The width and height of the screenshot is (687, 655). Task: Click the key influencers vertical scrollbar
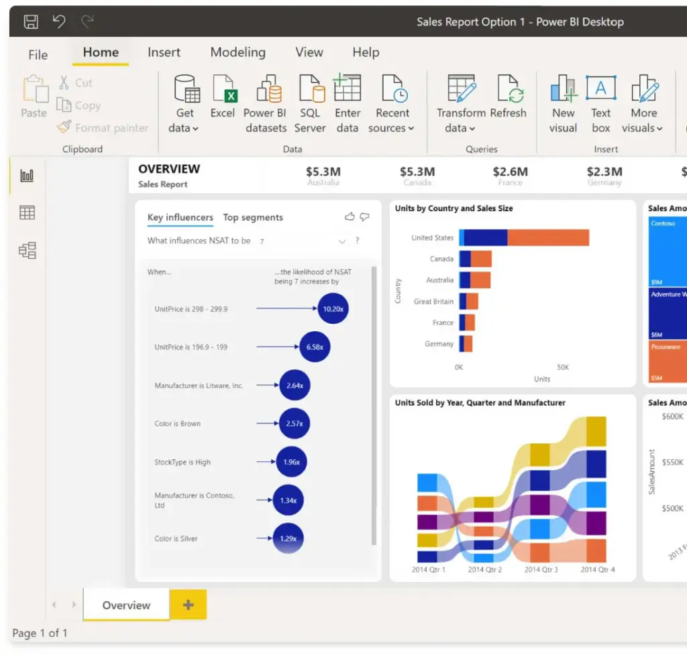pyautogui.click(x=374, y=406)
